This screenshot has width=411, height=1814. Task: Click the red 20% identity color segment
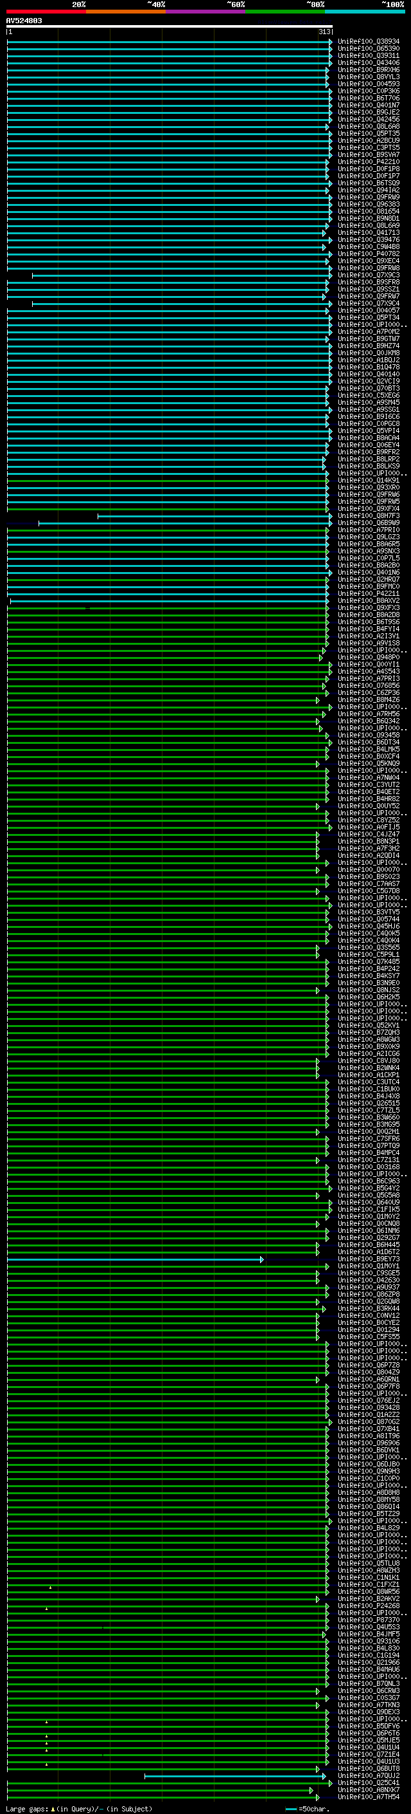pos(46,12)
